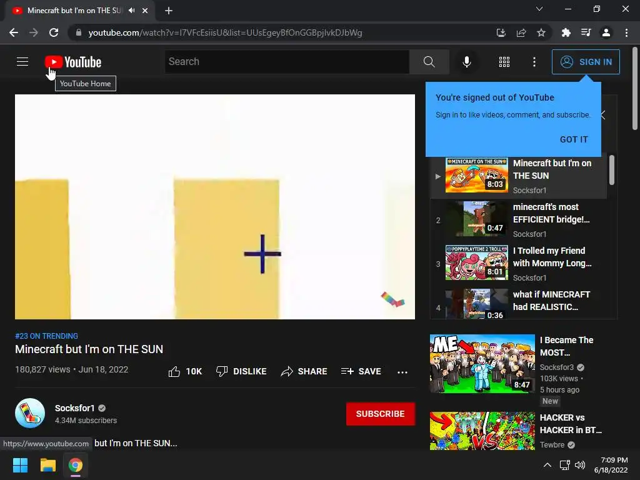Click the playlist panel scrollbar
This screenshot has width=640, height=480.
click(x=611, y=170)
